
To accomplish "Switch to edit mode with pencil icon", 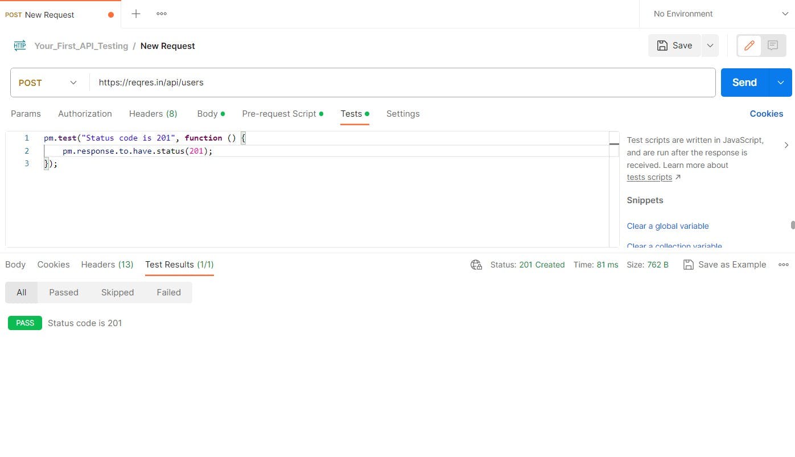I will click(749, 46).
